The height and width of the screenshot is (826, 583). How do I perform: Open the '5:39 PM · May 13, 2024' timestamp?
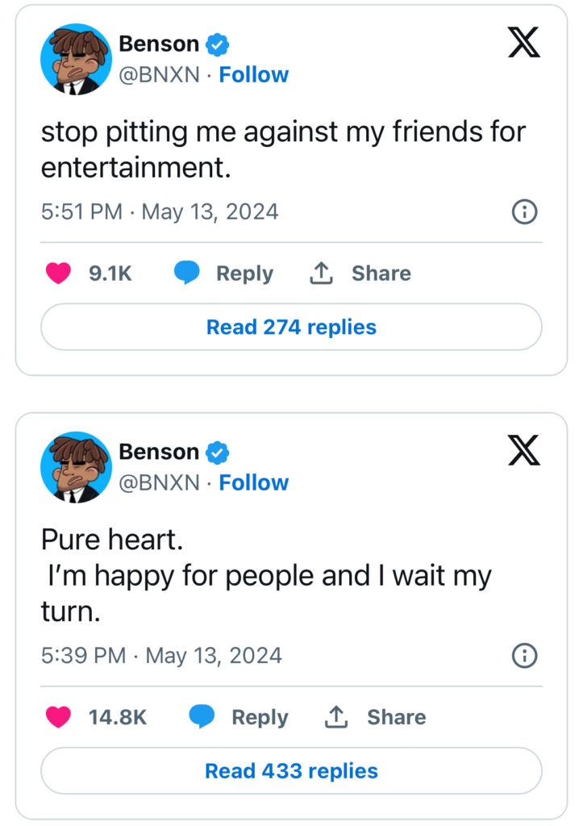pyautogui.click(x=161, y=655)
